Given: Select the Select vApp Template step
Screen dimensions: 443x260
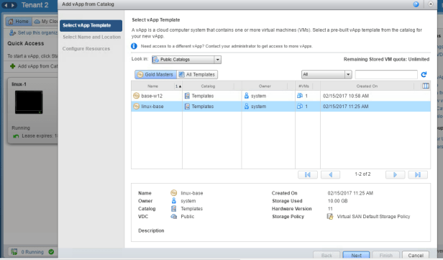Looking at the screenshot, I should [x=91, y=25].
